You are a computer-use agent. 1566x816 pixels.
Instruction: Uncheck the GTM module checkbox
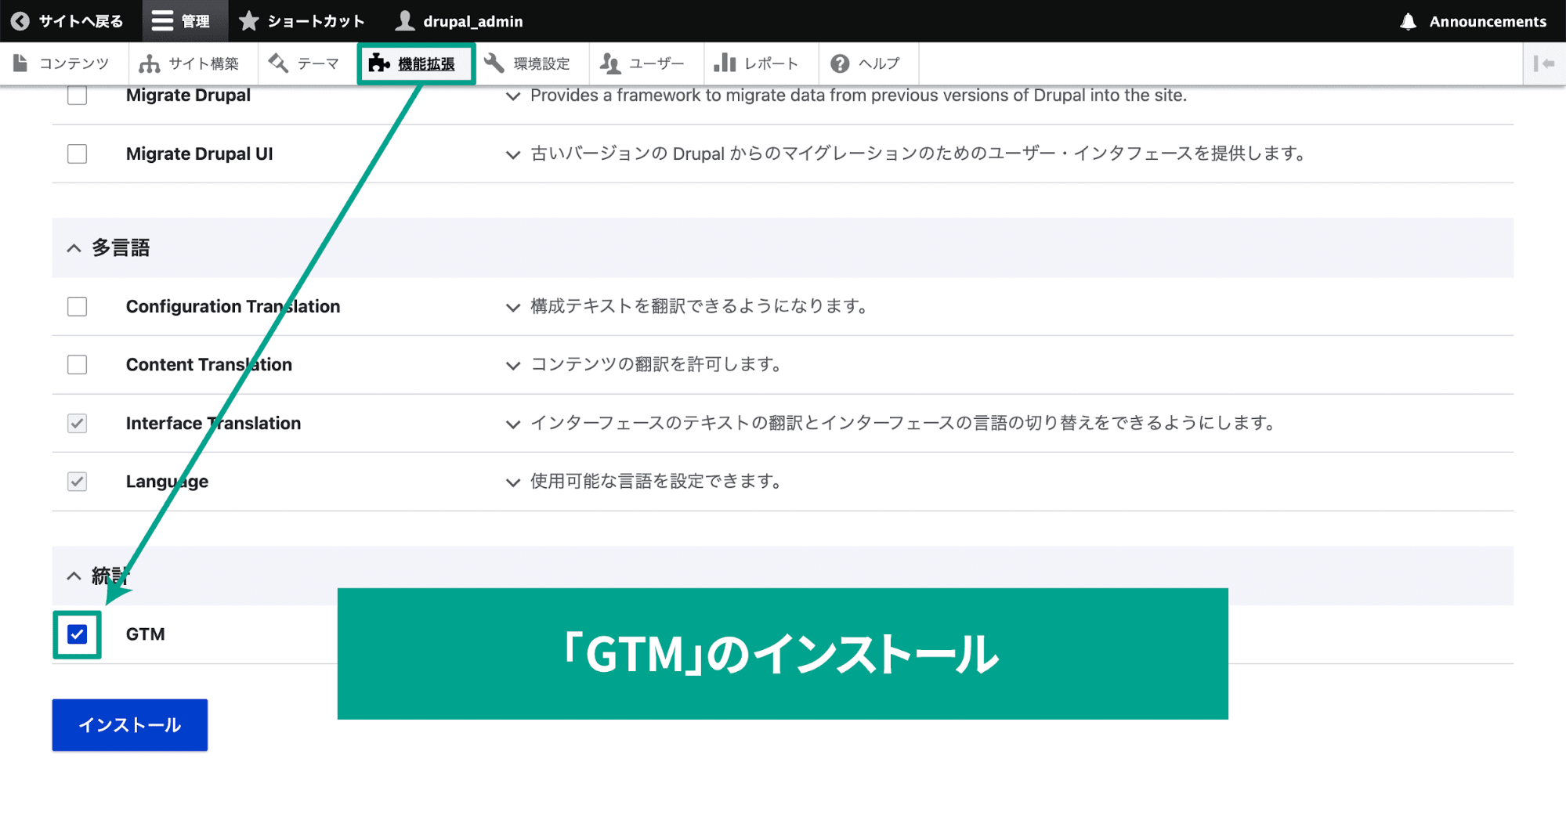click(x=77, y=634)
